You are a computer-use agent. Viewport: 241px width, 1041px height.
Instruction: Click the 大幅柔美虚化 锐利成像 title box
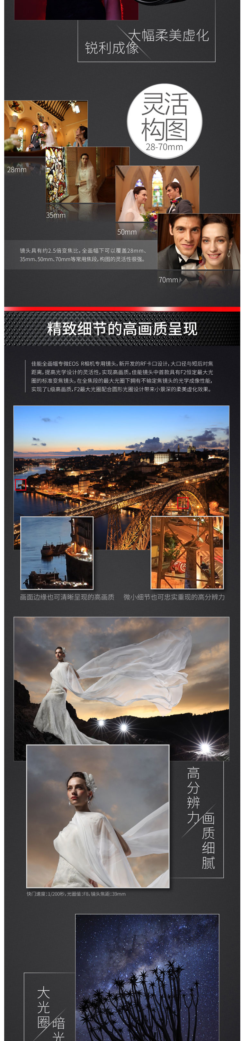pyautogui.click(x=146, y=41)
